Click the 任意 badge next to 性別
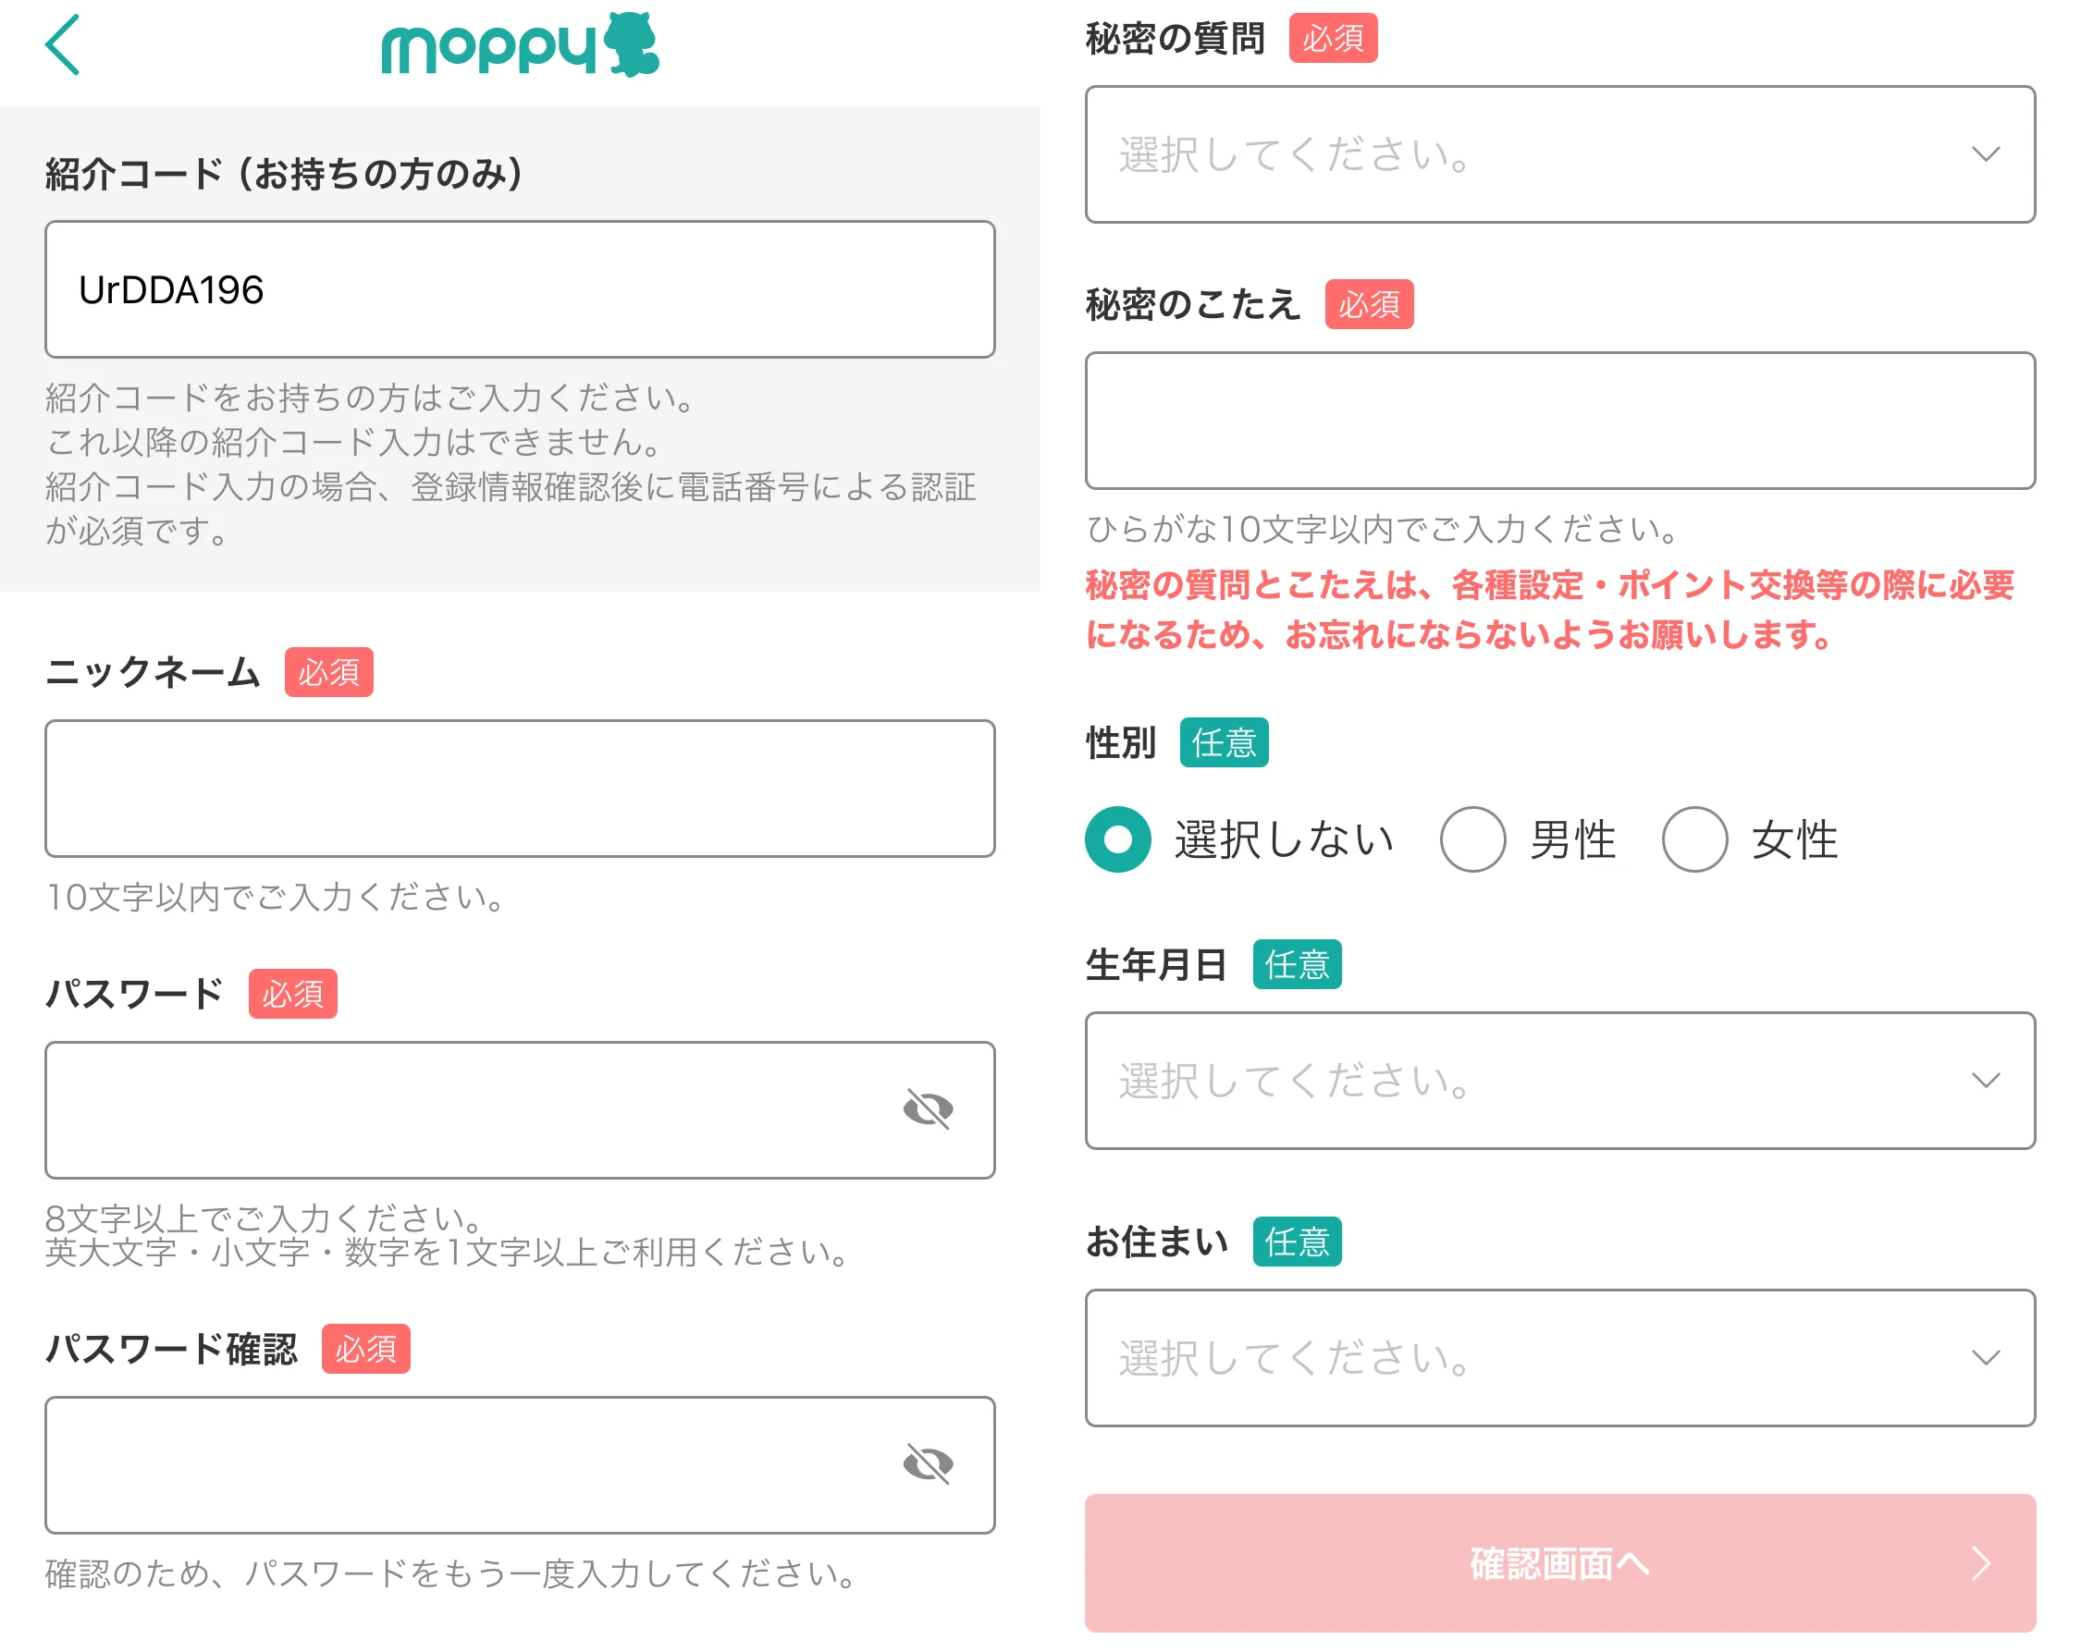2081x1652 pixels. tap(1223, 742)
